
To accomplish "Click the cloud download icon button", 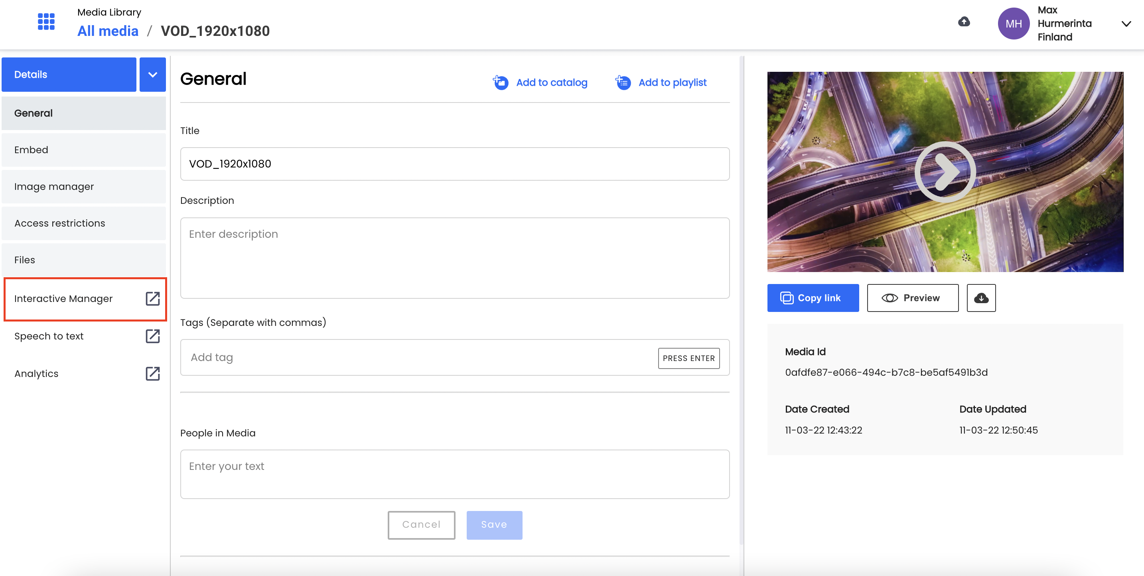I will (981, 298).
